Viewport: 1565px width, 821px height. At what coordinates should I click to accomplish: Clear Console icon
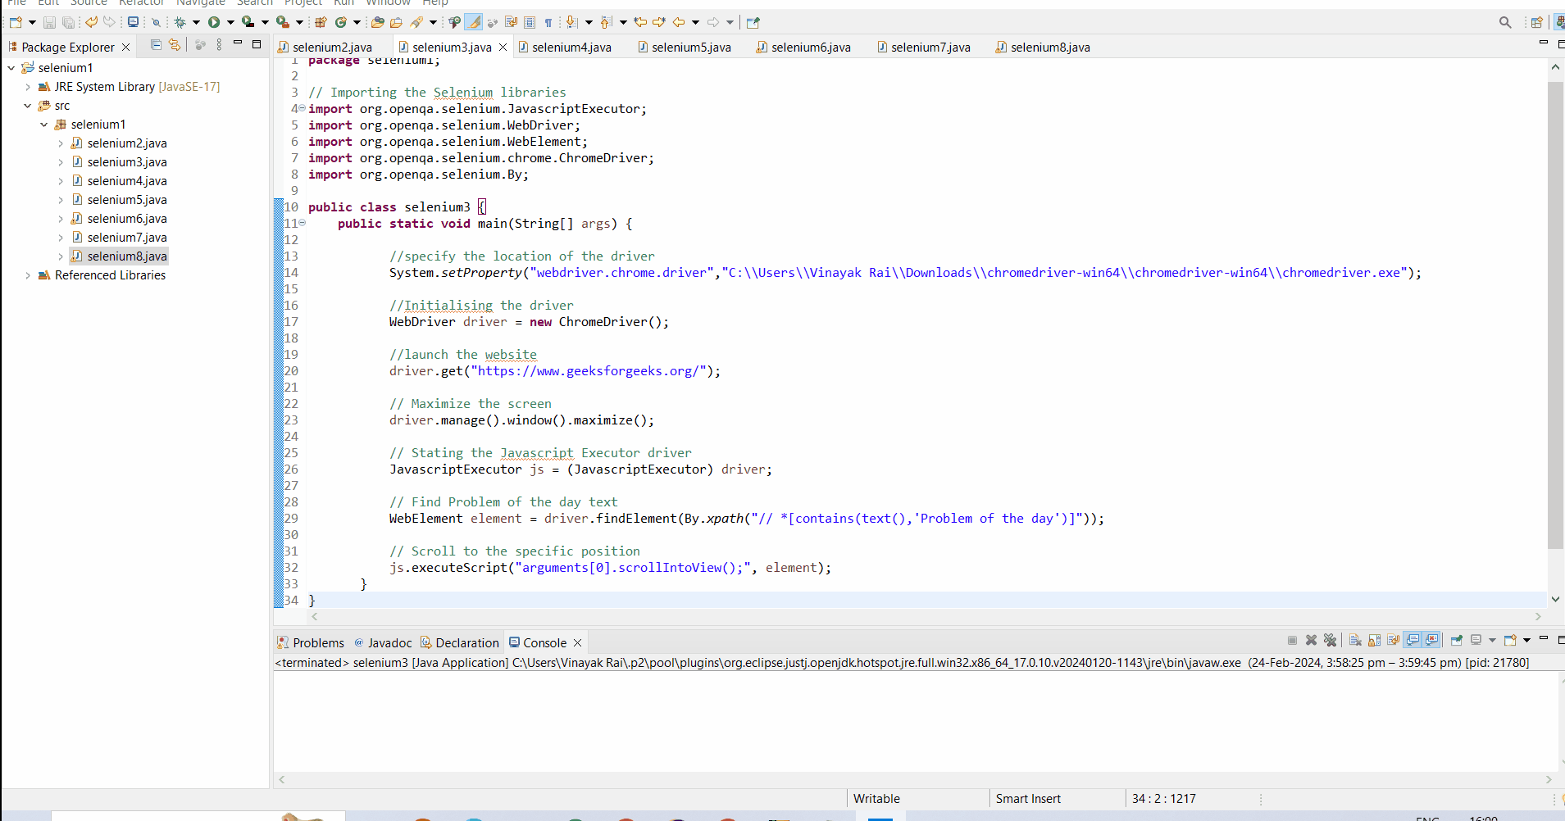click(1355, 640)
